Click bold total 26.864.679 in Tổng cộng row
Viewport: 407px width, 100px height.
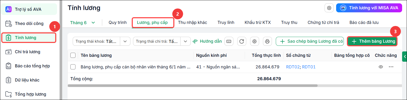[269, 79]
